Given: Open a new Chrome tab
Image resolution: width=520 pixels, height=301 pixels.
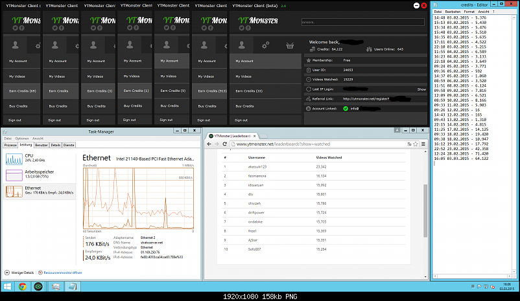Looking at the screenshot, I should click(x=263, y=136).
